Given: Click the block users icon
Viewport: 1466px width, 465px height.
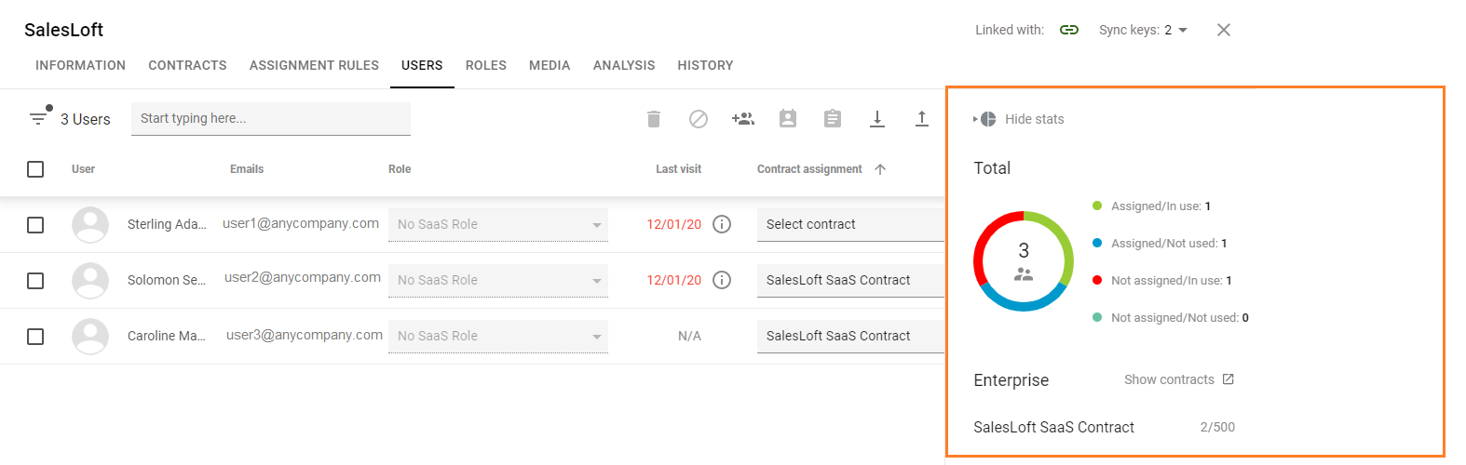Looking at the screenshot, I should [x=699, y=119].
